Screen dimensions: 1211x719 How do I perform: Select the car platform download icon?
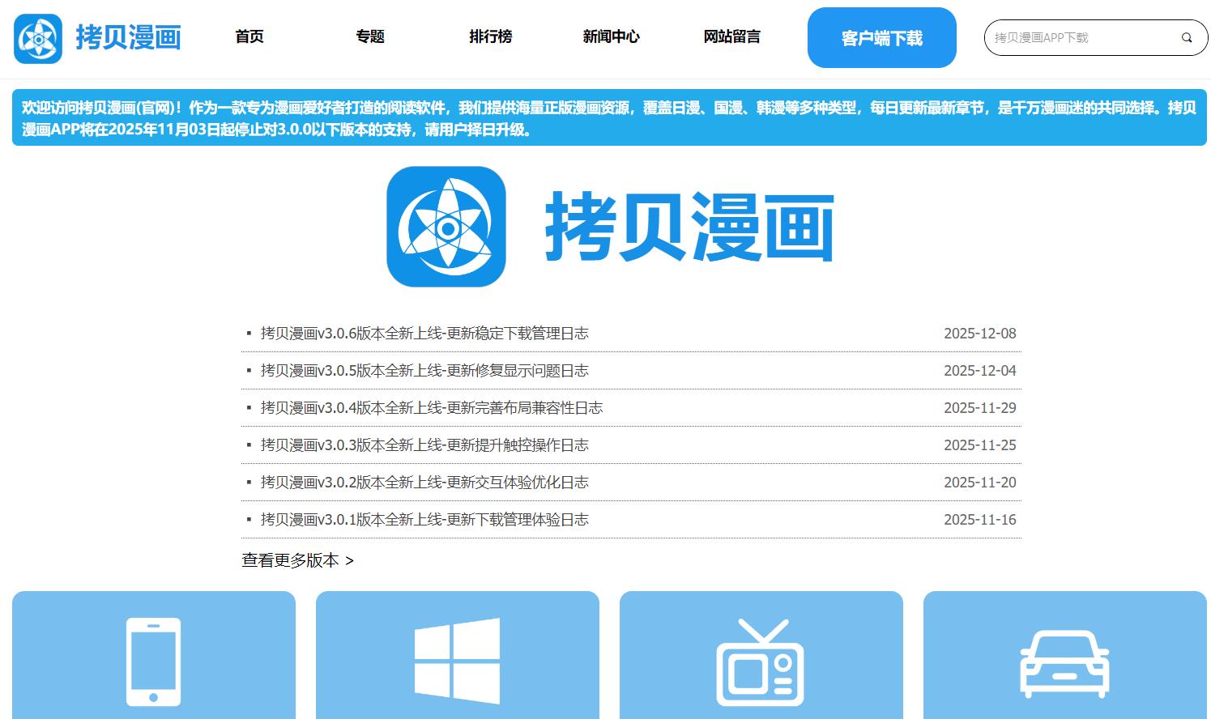1064,662
